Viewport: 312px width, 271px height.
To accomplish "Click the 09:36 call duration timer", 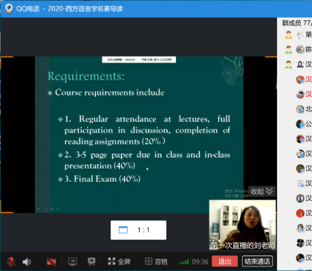I will 200,261.
